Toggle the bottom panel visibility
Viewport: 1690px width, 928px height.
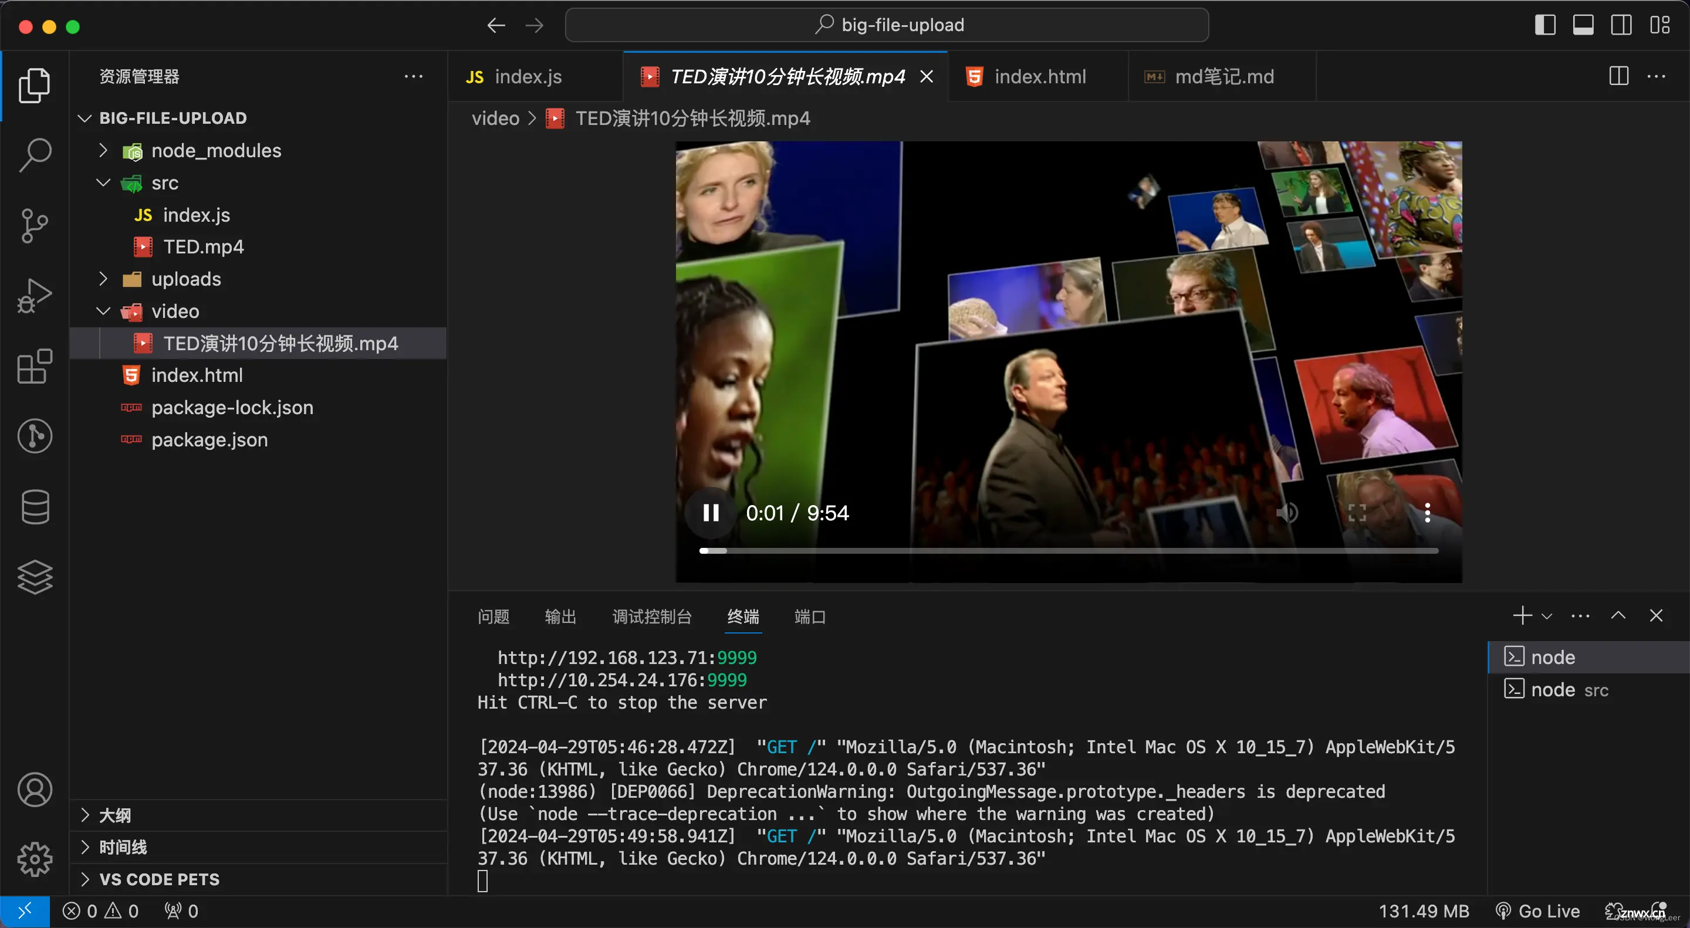point(1583,26)
